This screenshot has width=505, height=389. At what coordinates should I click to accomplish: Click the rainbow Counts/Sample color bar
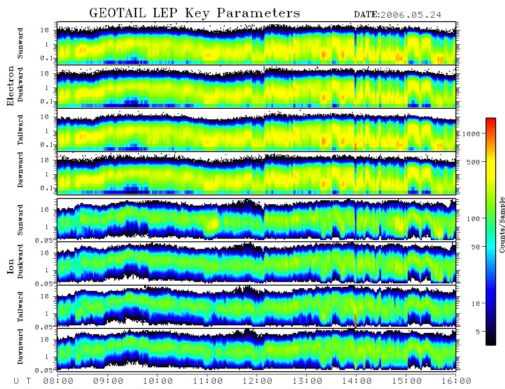point(491,232)
